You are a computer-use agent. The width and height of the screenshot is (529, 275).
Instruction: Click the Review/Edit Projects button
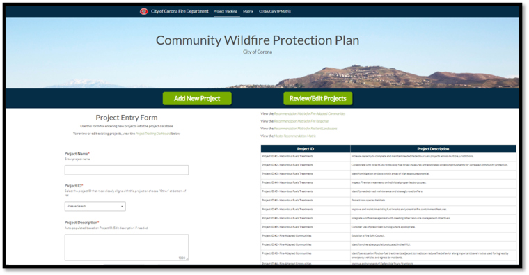pos(318,99)
